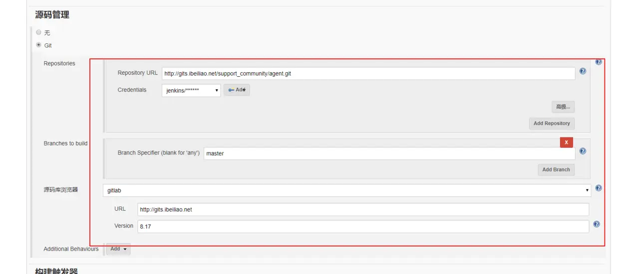
Task: Open the 源码库浏览器 gitlab dropdown
Action: [347, 190]
